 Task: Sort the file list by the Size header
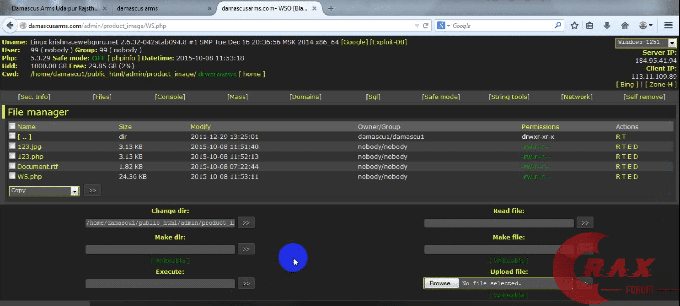tap(125, 126)
